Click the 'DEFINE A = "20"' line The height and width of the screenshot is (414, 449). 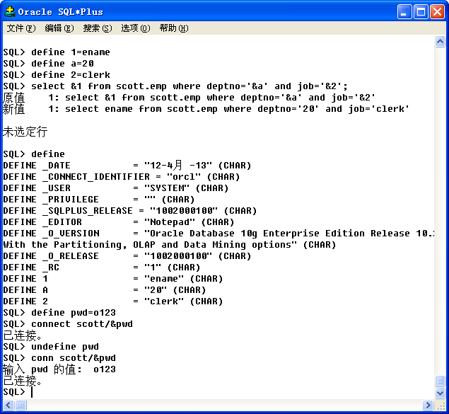point(105,290)
